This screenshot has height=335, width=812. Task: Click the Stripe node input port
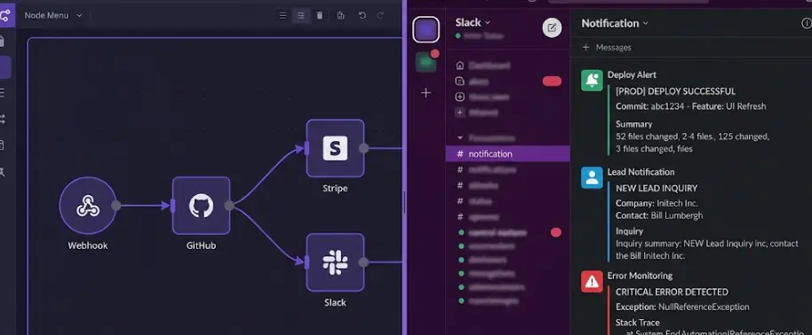click(306, 148)
